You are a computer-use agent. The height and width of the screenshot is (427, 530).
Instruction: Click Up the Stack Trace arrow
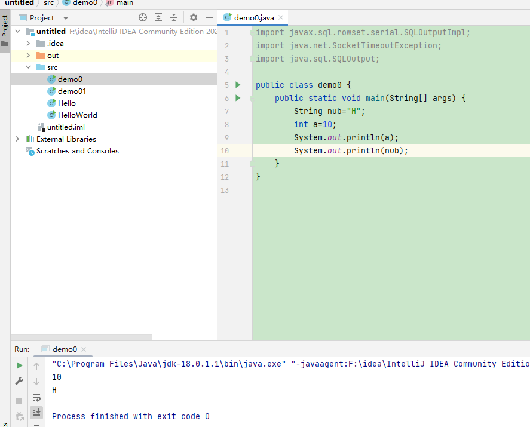(36, 365)
